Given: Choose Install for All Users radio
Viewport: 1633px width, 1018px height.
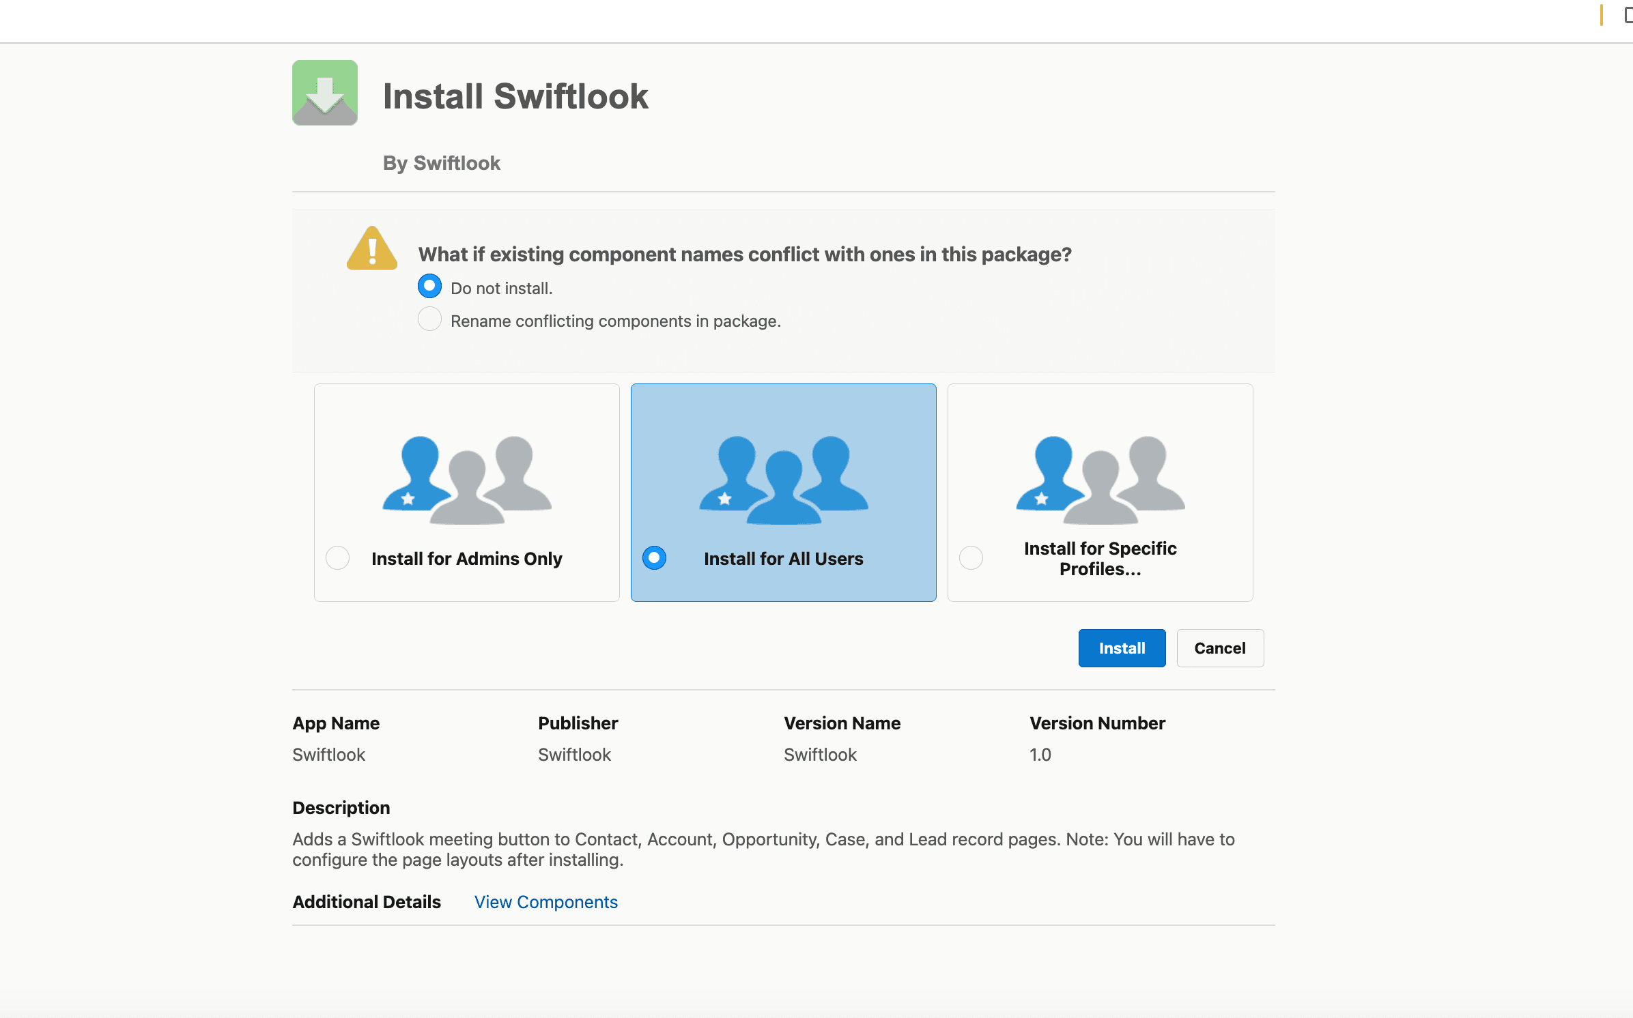Looking at the screenshot, I should 655,558.
